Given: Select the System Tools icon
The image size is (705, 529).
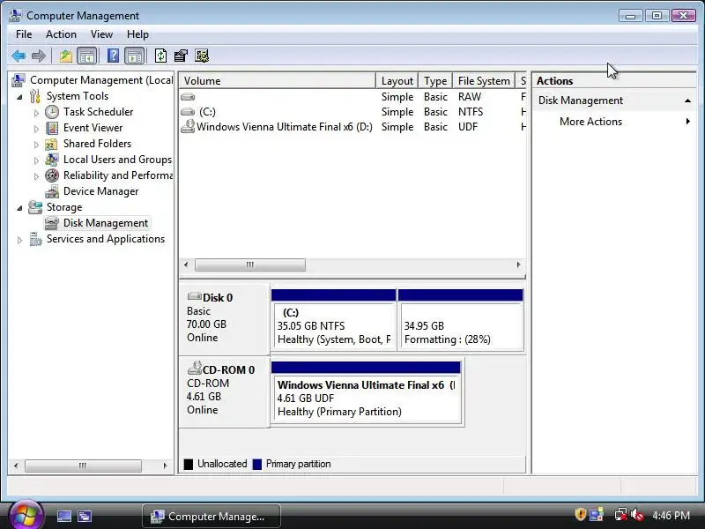Looking at the screenshot, I should [x=35, y=96].
